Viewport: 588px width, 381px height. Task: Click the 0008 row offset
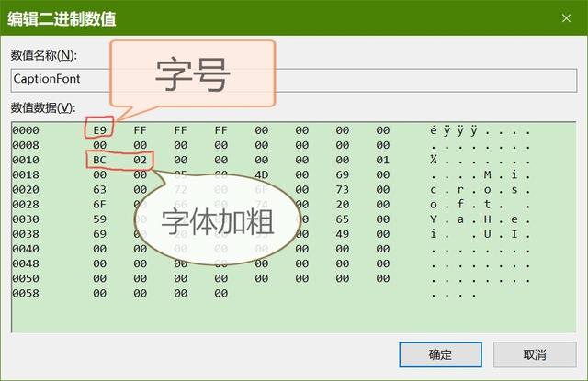(26, 145)
